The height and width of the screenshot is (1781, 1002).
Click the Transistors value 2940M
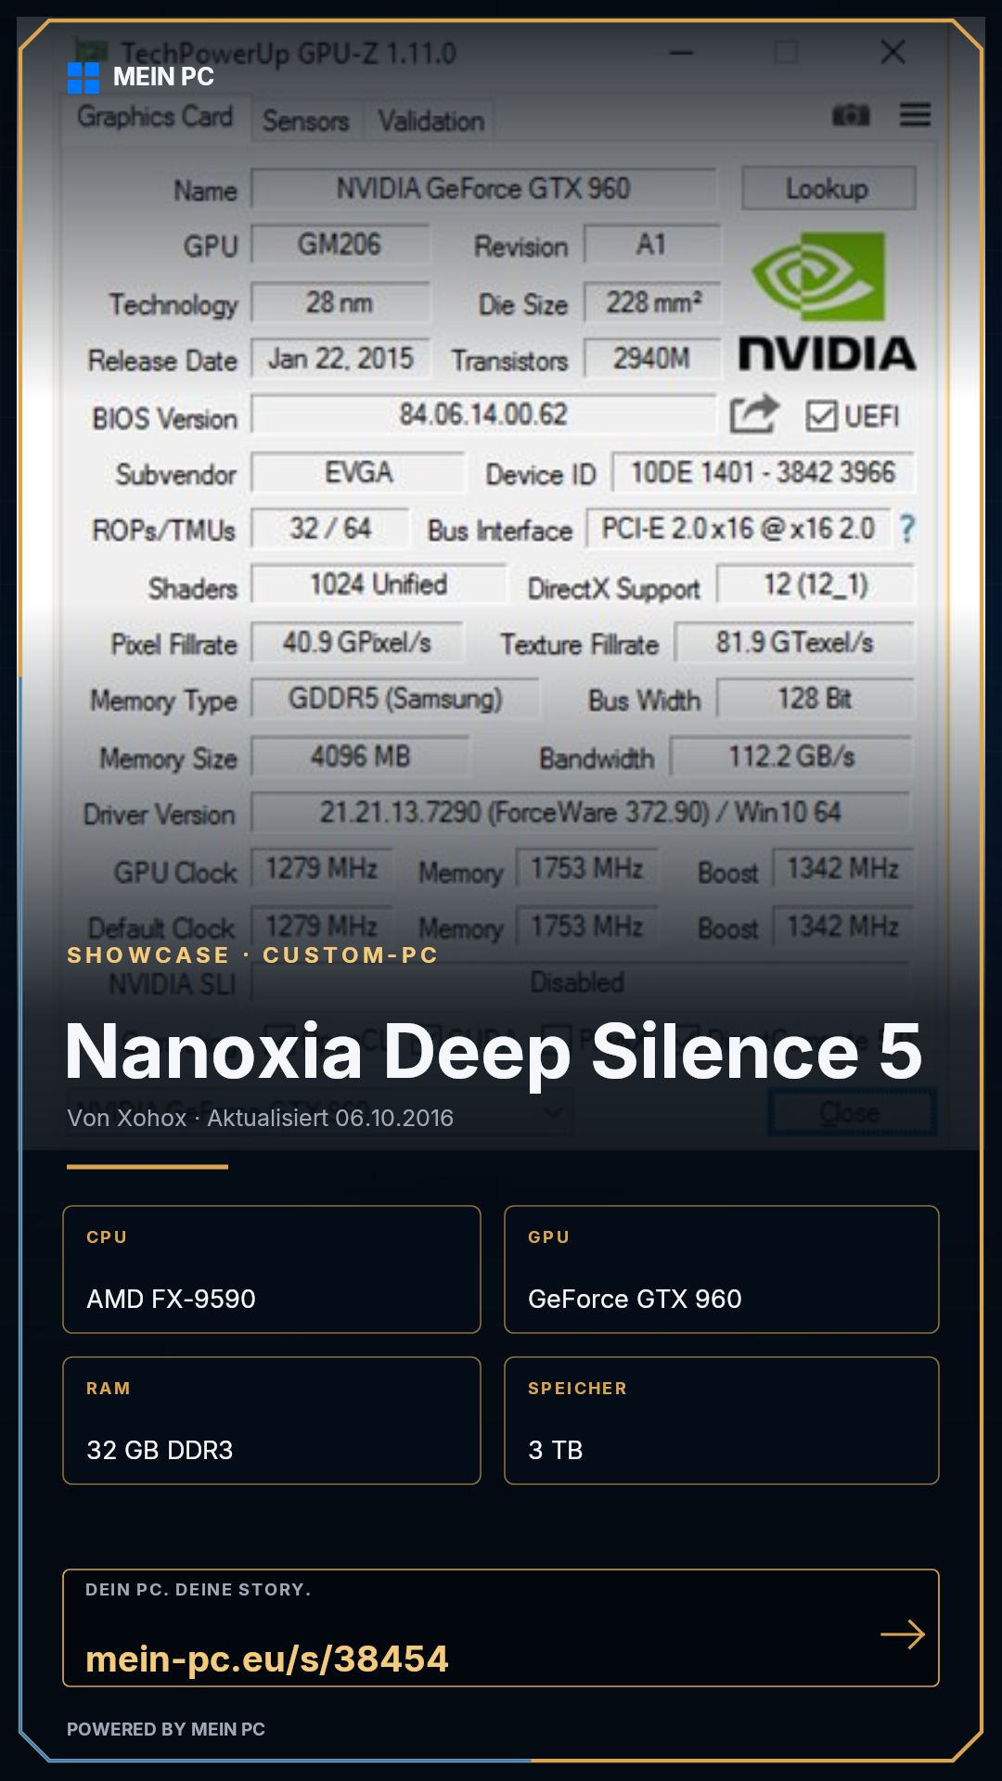click(652, 358)
